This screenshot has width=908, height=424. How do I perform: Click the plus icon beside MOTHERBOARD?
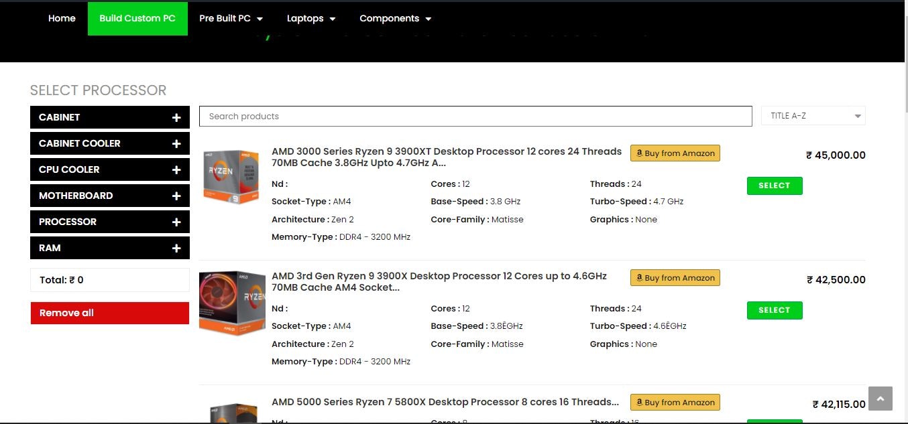tap(176, 196)
